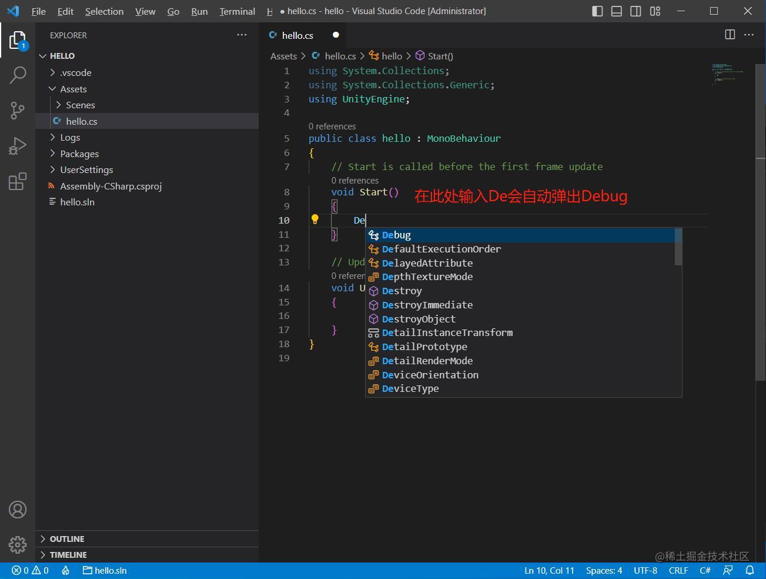The height and width of the screenshot is (579, 766).
Task: Open the Source Control view
Action: point(17,111)
